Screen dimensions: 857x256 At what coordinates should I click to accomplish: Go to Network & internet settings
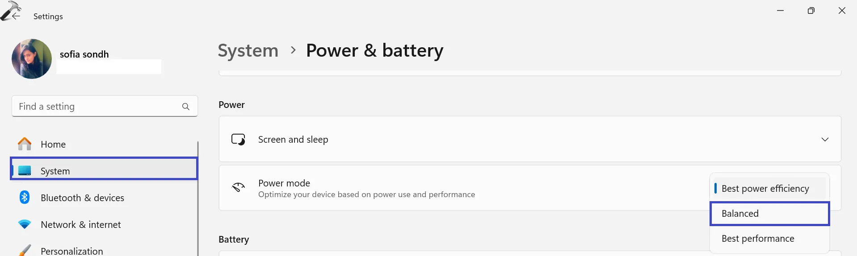pos(80,225)
